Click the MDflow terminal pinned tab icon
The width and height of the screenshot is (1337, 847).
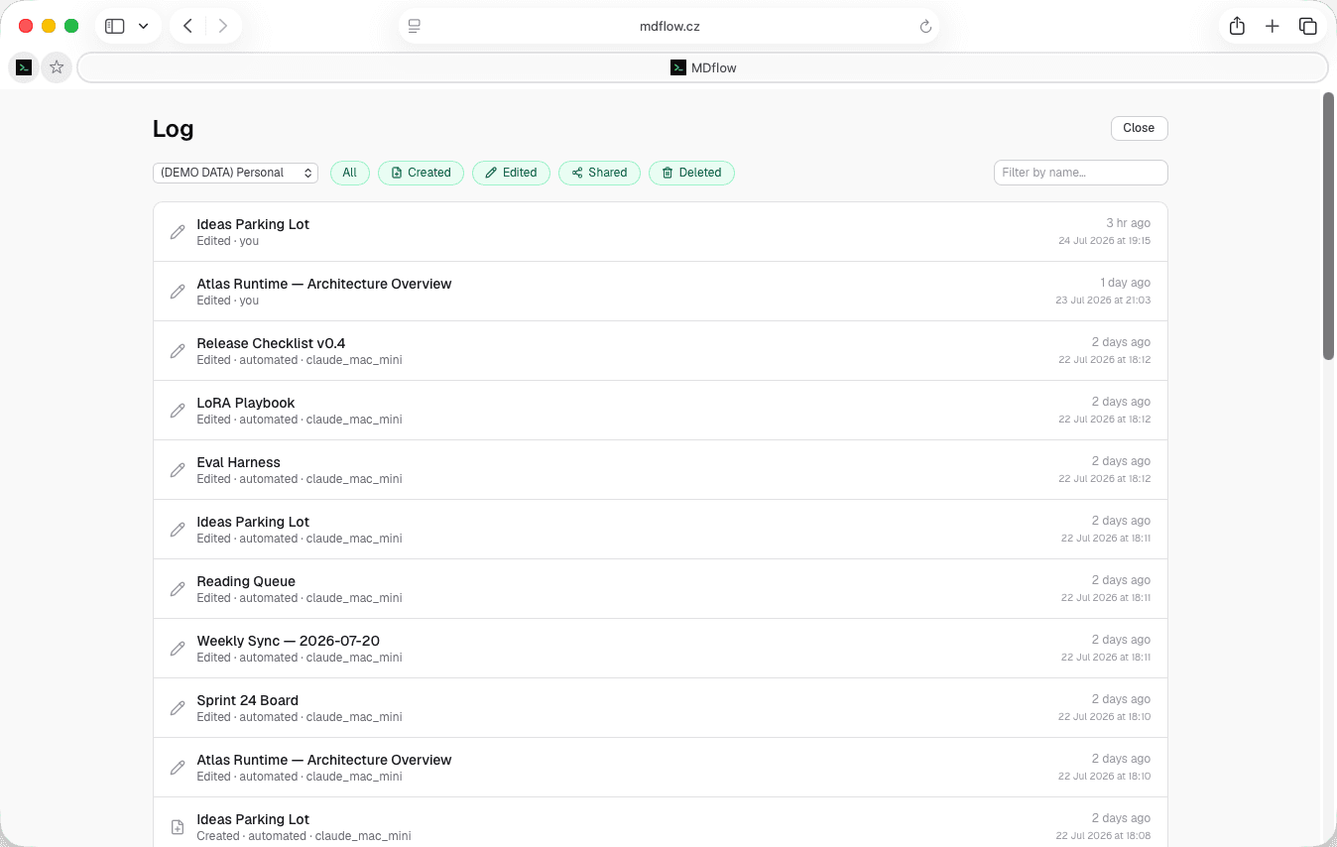24,67
